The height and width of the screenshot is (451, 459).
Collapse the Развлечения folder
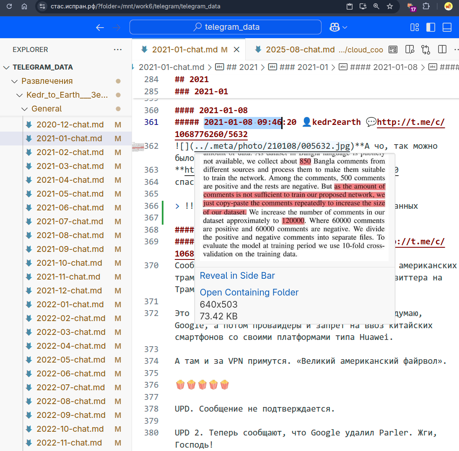pyautogui.click(x=15, y=81)
